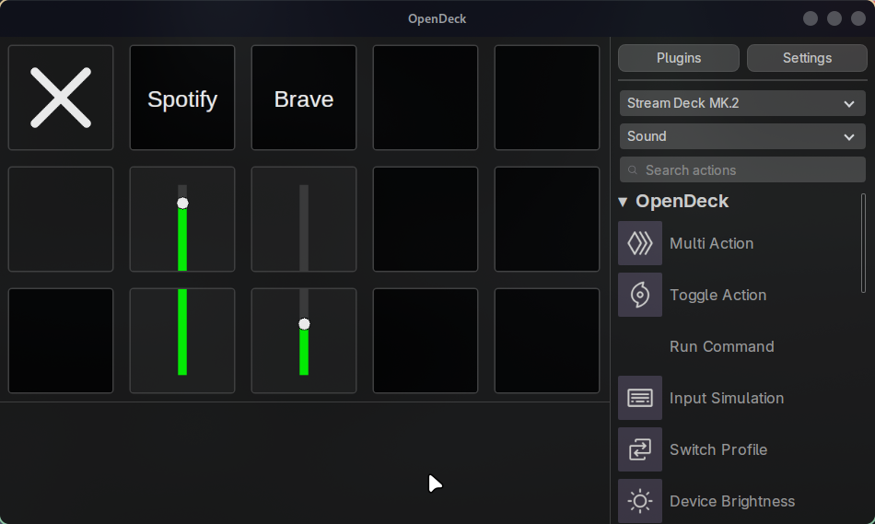This screenshot has width=875, height=524.
Task: Click the OpenDeck category heading
Action: click(x=682, y=202)
